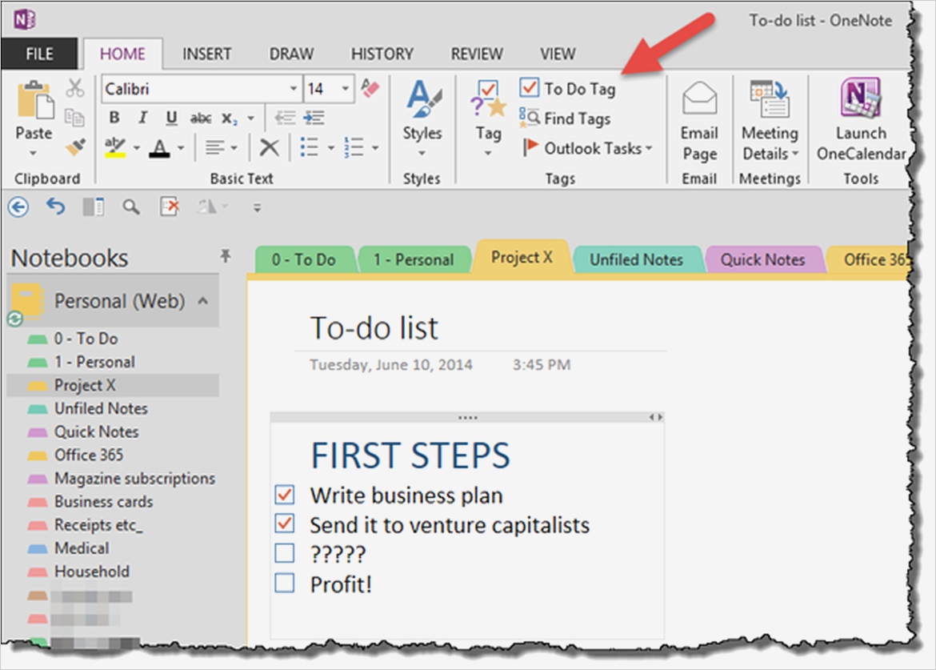The width and height of the screenshot is (936, 670).
Task: Open bullet style dropdown arrow
Action: tap(330, 147)
